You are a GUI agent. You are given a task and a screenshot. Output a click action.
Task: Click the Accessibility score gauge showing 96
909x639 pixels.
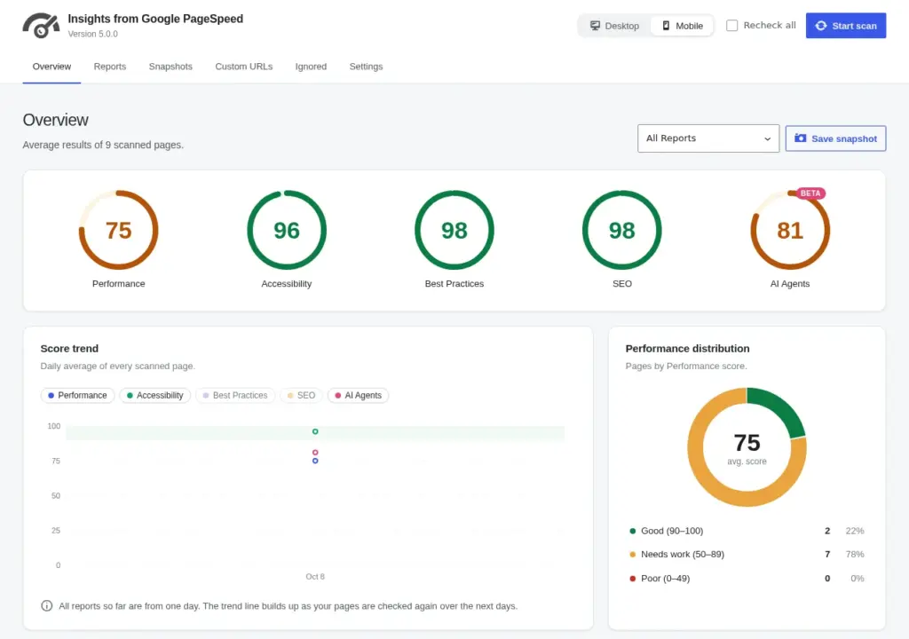coord(287,230)
